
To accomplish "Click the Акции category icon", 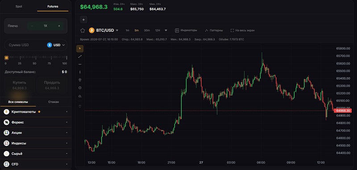I will [x=6, y=133].
